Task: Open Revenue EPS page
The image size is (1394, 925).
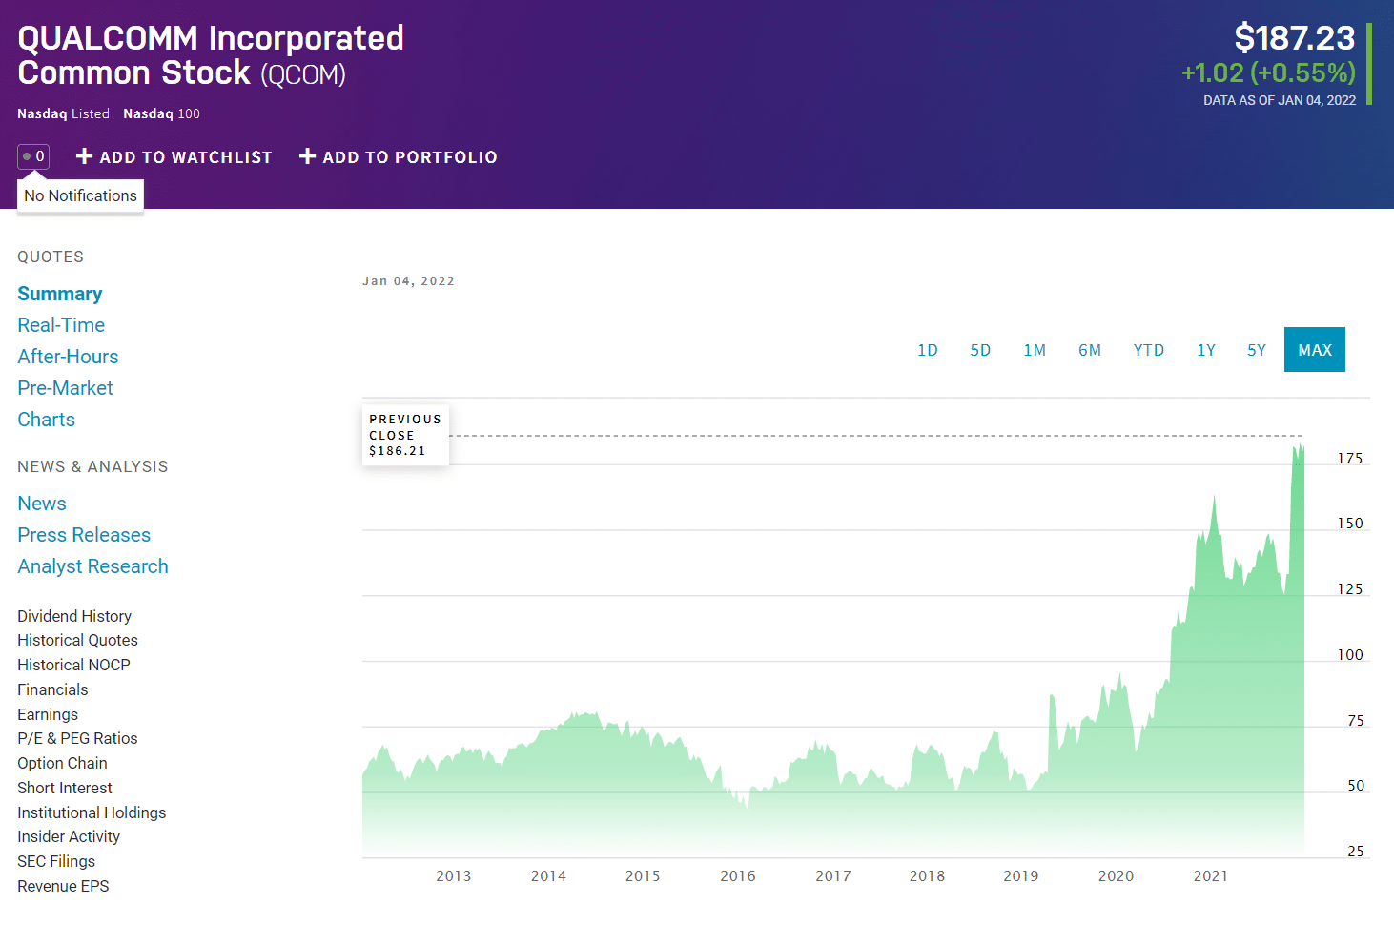Action: (x=63, y=886)
